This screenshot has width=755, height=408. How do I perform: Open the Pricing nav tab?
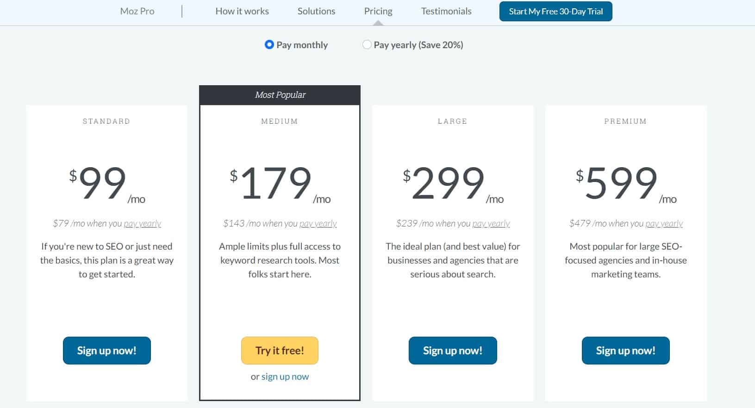tap(378, 11)
